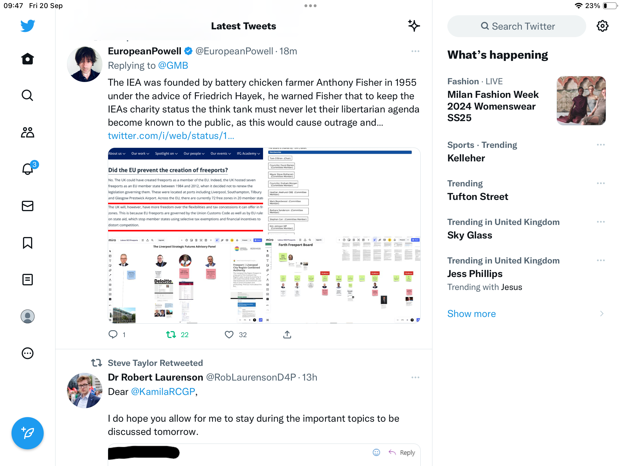Tap the compose new tweet button
621x466 pixels.
tap(28, 433)
